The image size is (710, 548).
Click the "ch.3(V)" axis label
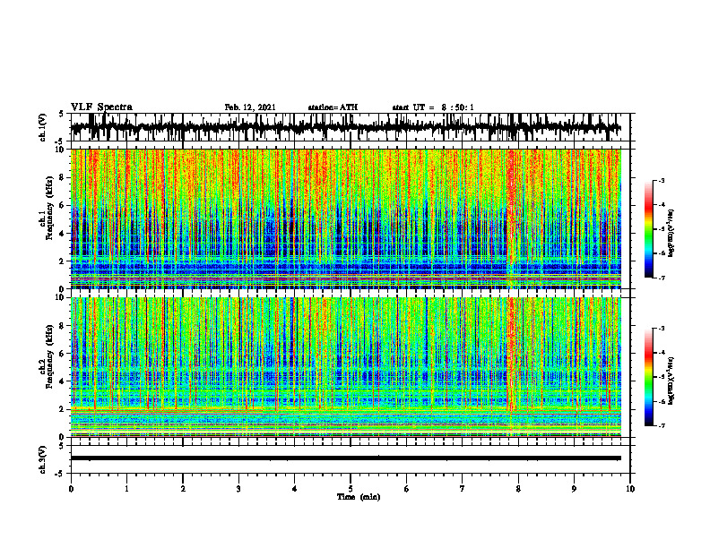tap(43, 460)
